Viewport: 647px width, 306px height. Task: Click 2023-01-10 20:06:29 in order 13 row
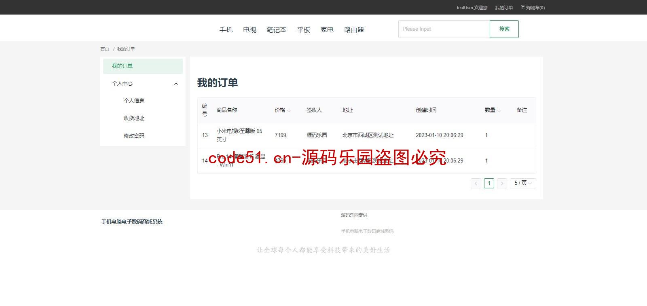click(440, 135)
